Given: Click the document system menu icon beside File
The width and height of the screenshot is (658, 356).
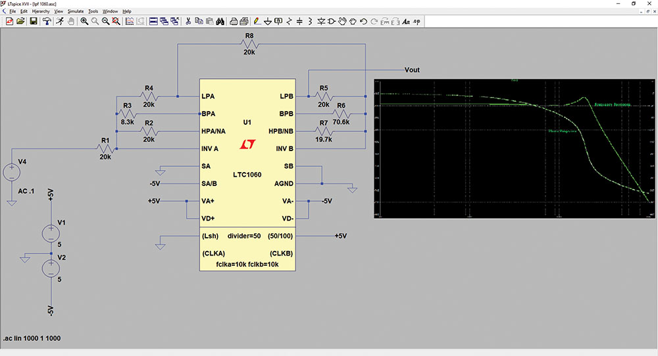Looking at the screenshot, I should click(x=4, y=11).
